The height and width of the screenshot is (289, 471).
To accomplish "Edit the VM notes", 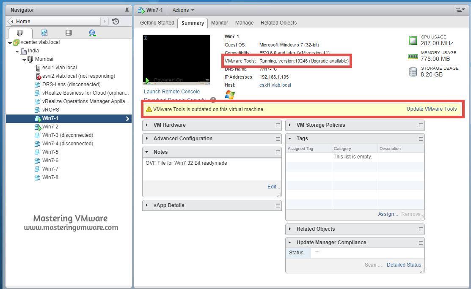I will (x=274, y=187).
